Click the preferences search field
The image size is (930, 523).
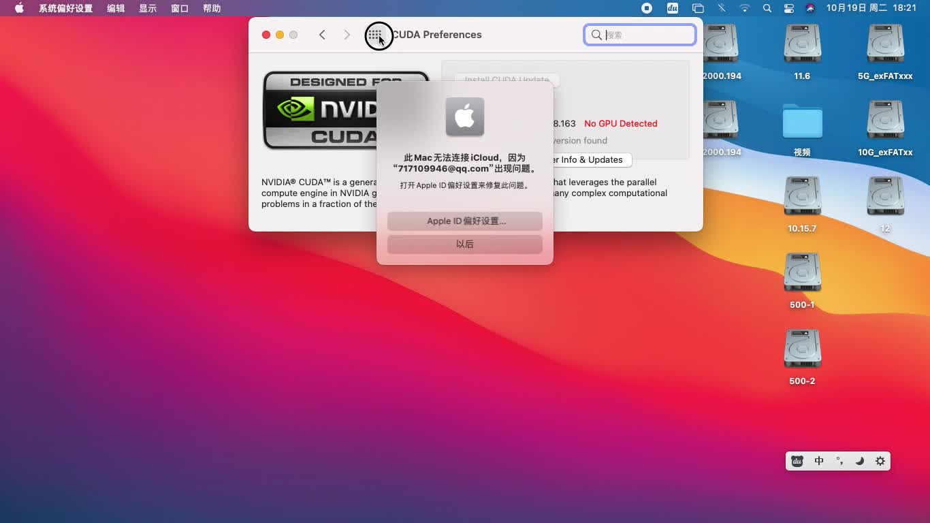coord(640,35)
